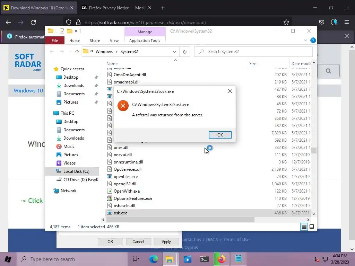The width and height of the screenshot is (355, 266).
Task: Open Explorer help question mark icon
Action: [313, 40]
